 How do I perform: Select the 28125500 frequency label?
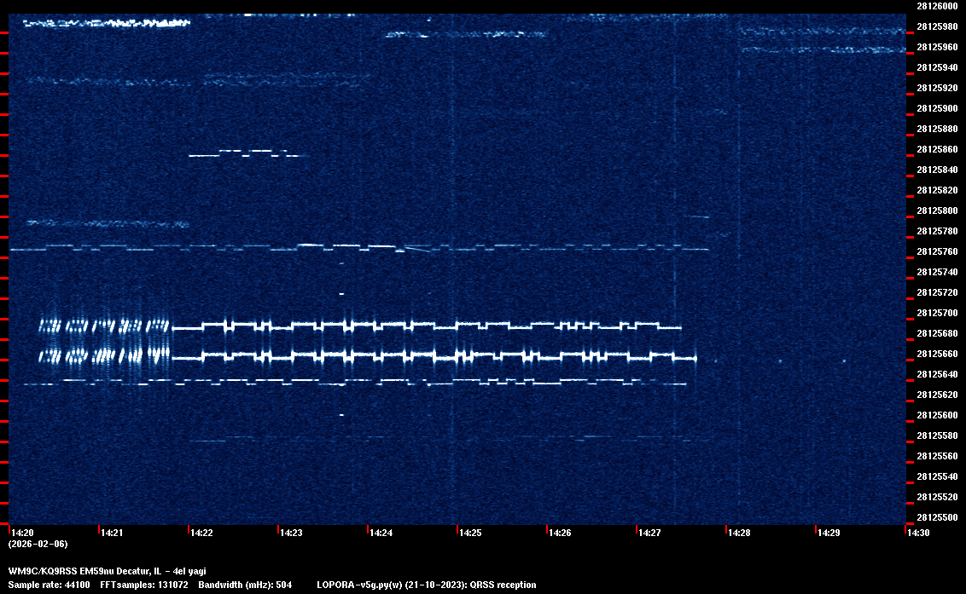point(936,518)
